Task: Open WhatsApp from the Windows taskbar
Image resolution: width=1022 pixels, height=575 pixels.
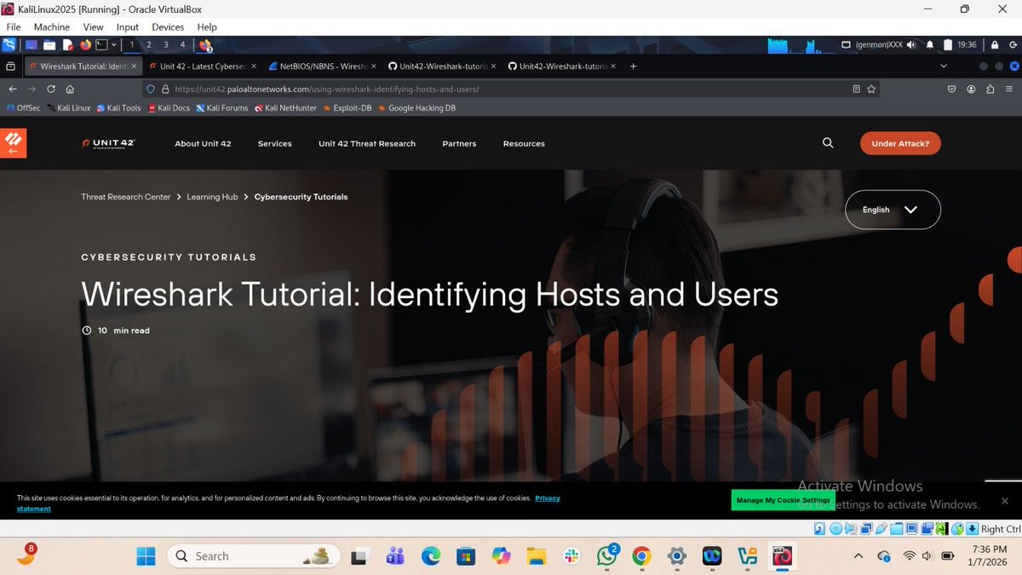Action: point(607,556)
